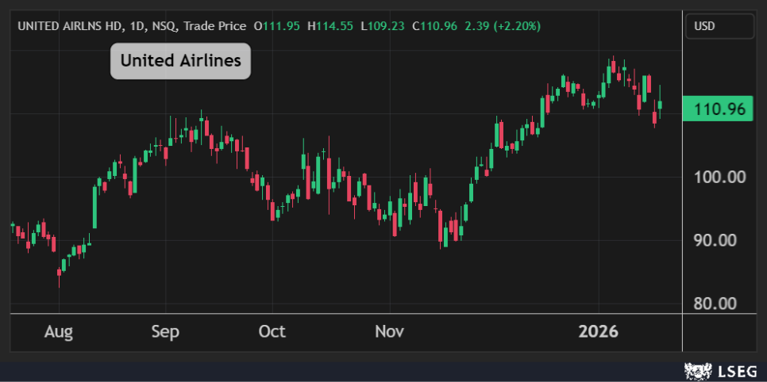Viewport: 767px width, 382px height.
Task: Select the open value O111.95
Action: pos(276,26)
